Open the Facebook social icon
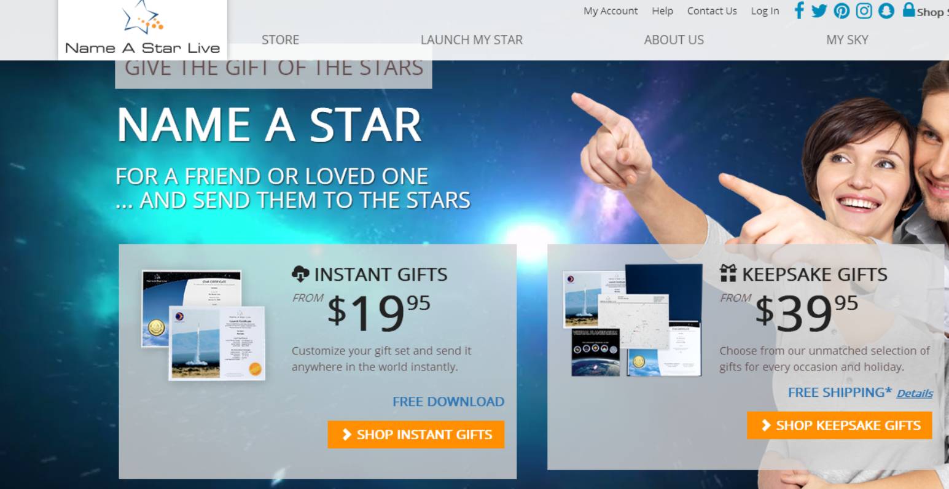This screenshot has height=489, width=949. (799, 10)
